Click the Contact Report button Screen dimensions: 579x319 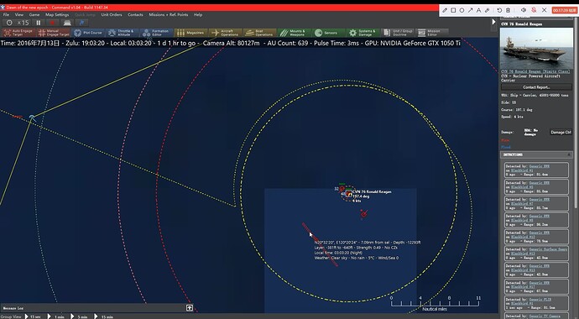[x=536, y=87]
